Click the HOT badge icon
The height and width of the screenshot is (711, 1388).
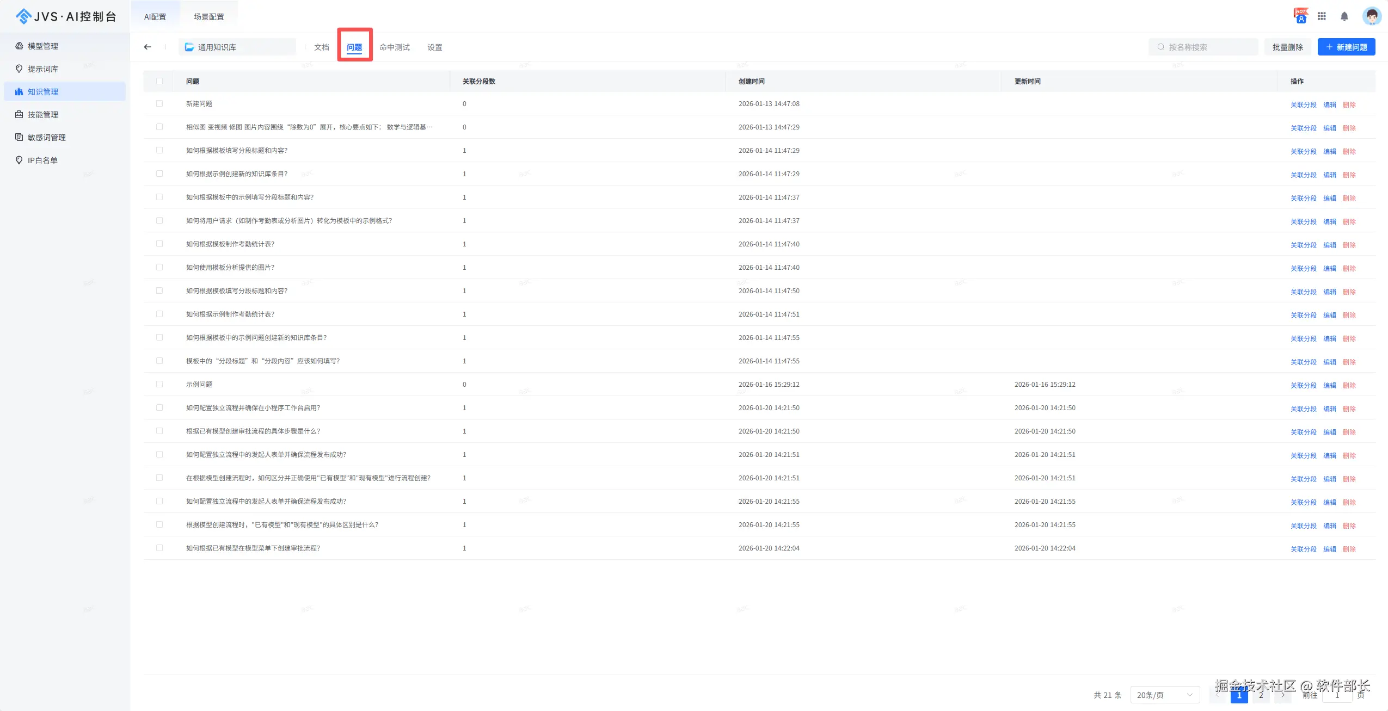[x=1300, y=16]
